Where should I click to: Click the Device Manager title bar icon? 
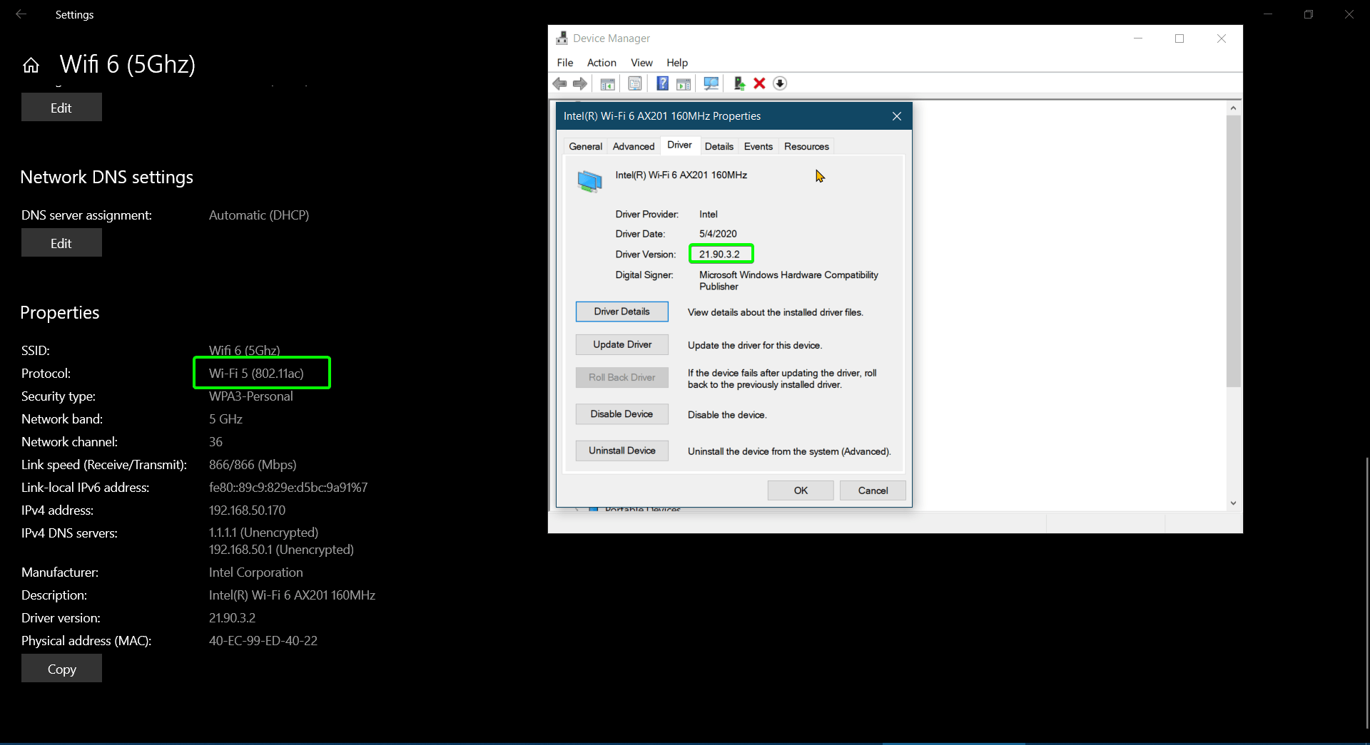tap(562, 38)
